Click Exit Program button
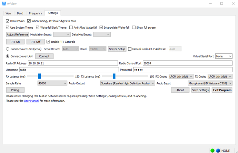This screenshot has width=238, height=153. point(222,90)
